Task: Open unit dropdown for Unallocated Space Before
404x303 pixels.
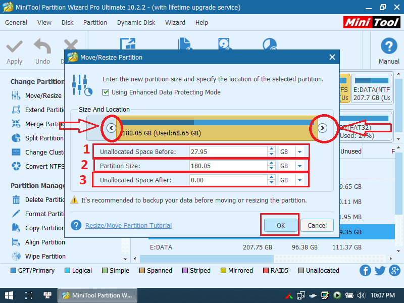Action: coord(299,152)
